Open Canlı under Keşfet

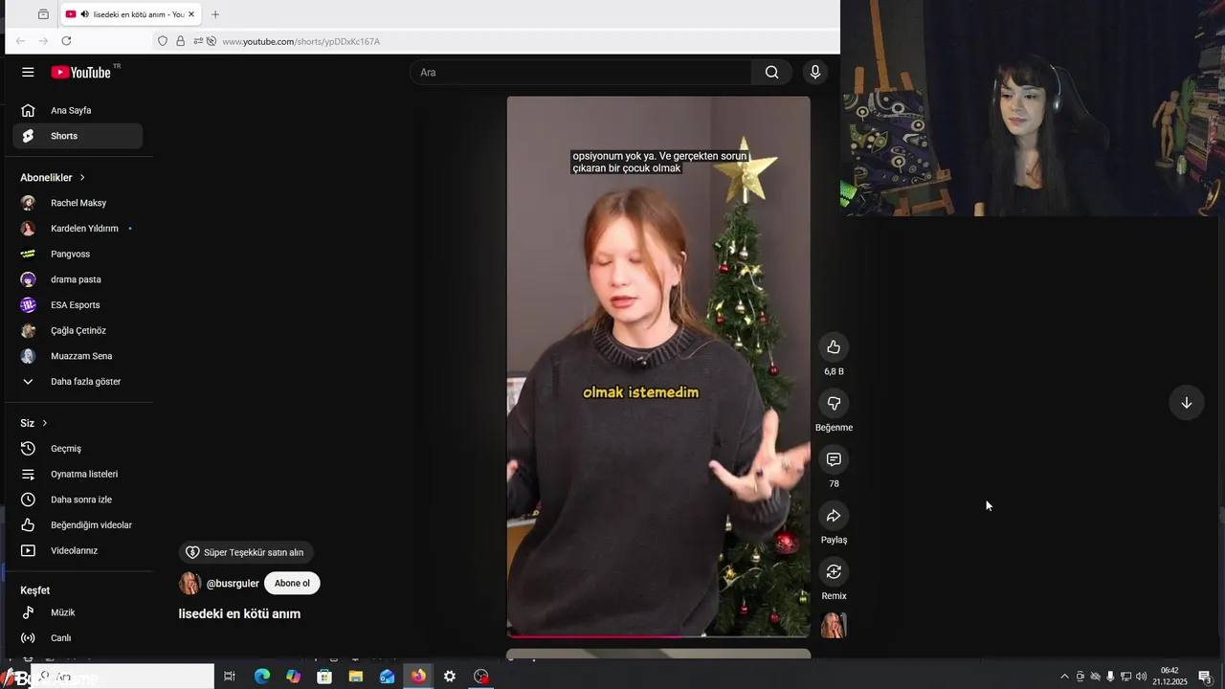point(78,638)
